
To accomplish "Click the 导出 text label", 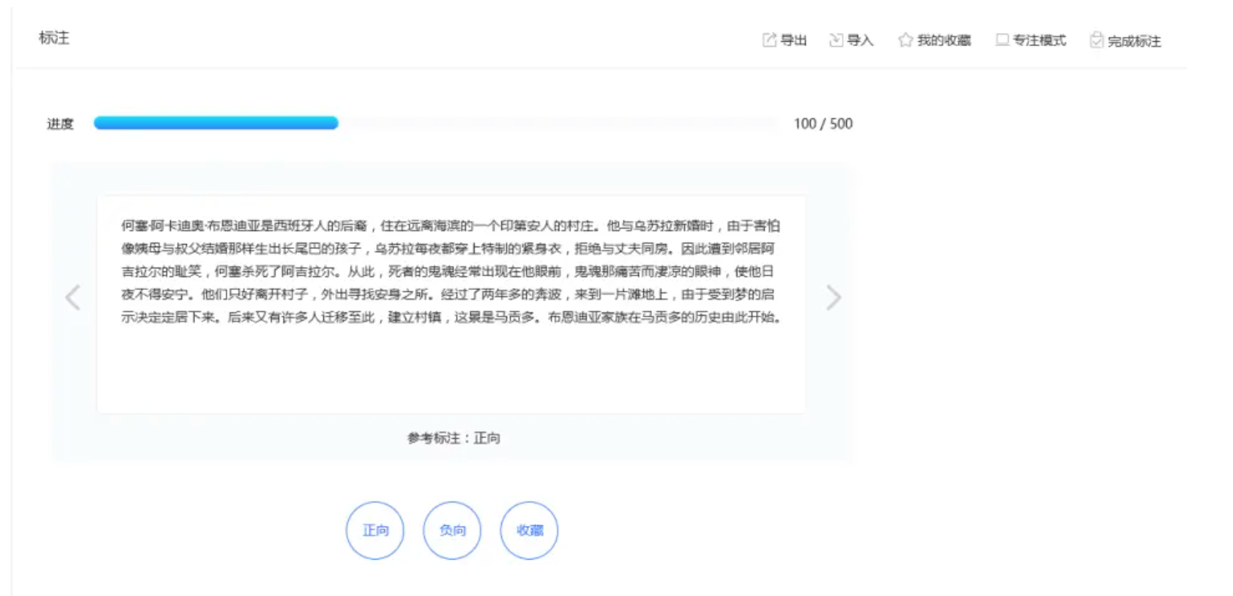I will coord(794,40).
